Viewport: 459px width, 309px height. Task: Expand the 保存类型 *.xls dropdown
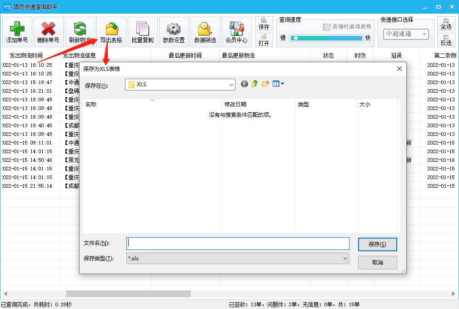[x=345, y=259]
